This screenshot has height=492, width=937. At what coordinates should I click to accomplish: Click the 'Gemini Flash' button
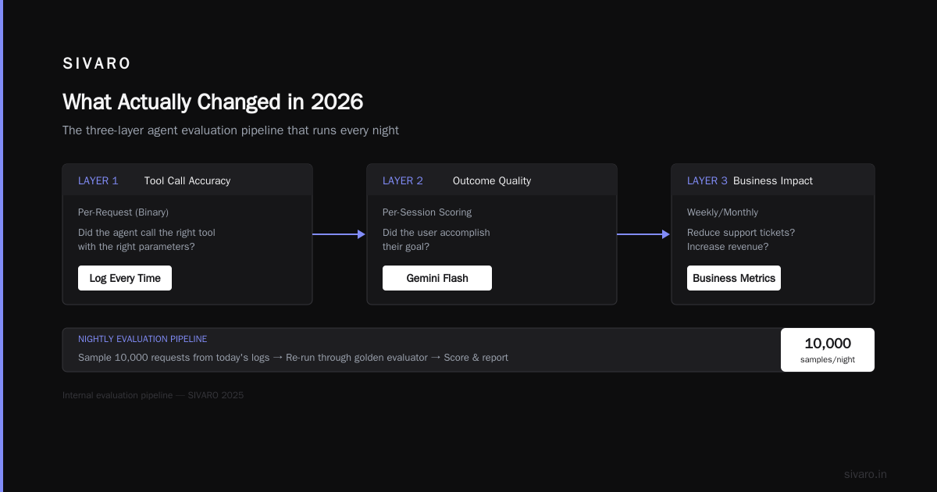[437, 278]
